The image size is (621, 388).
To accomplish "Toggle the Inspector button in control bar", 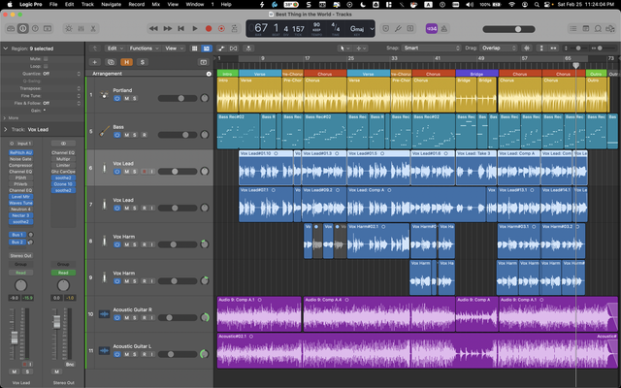I will 23,28.
